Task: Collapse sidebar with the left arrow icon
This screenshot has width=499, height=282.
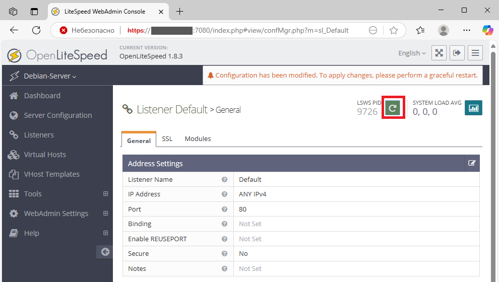Action: click(105, 252)
